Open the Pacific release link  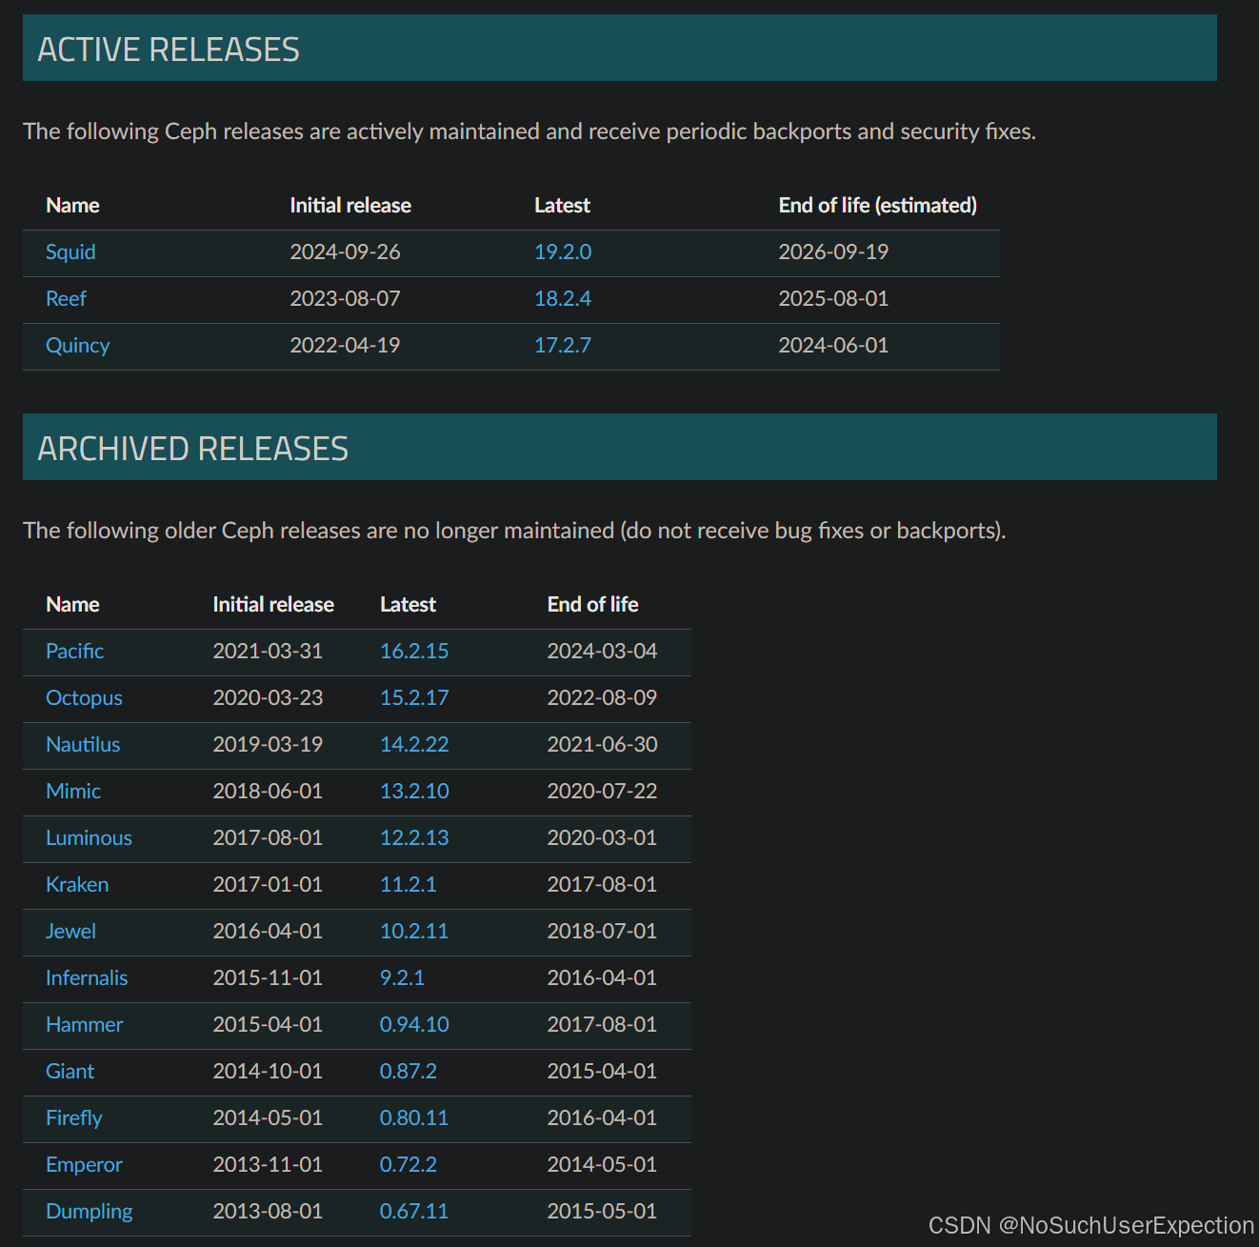click(74, 652)
